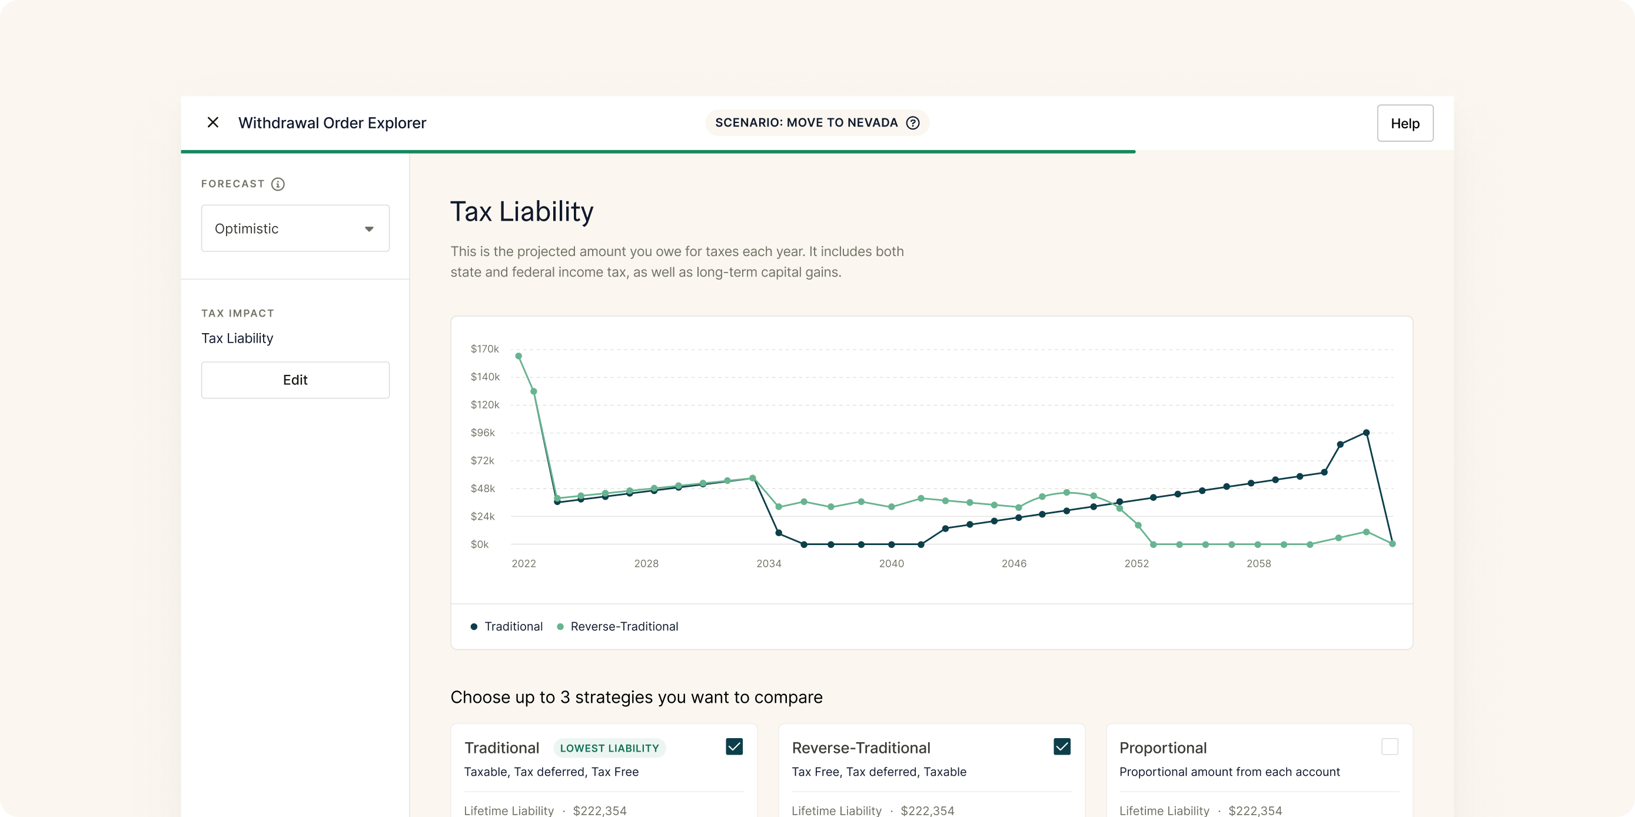This screenshot has height=817, width=1635.
Task: Click the Lowest Liability badge
Action: (609, 748)
